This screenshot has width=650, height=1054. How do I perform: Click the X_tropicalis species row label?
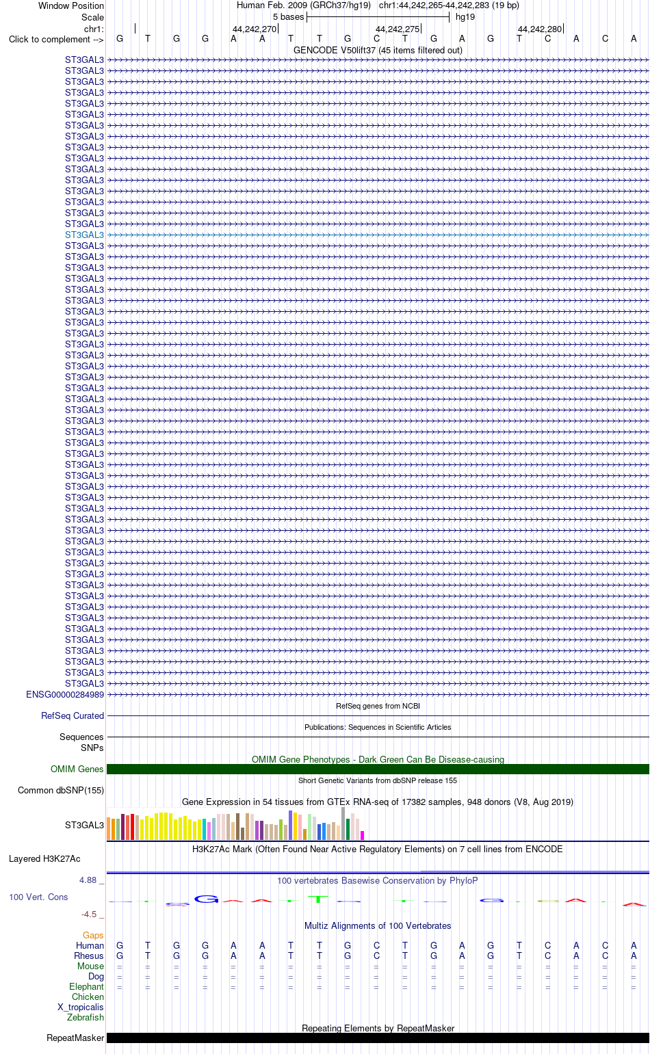[x=81, y=1007]
